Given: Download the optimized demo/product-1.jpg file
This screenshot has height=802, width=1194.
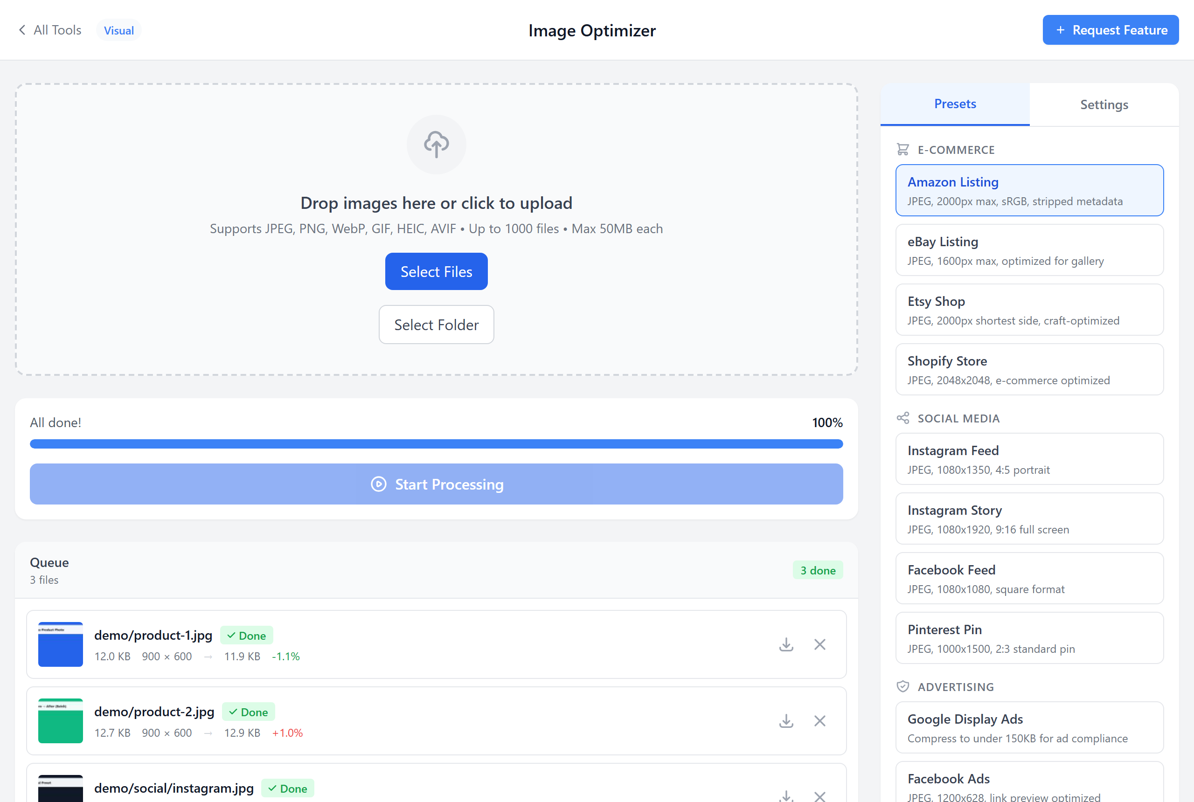Looking at the screenshot, I should (x=786, y=644).
